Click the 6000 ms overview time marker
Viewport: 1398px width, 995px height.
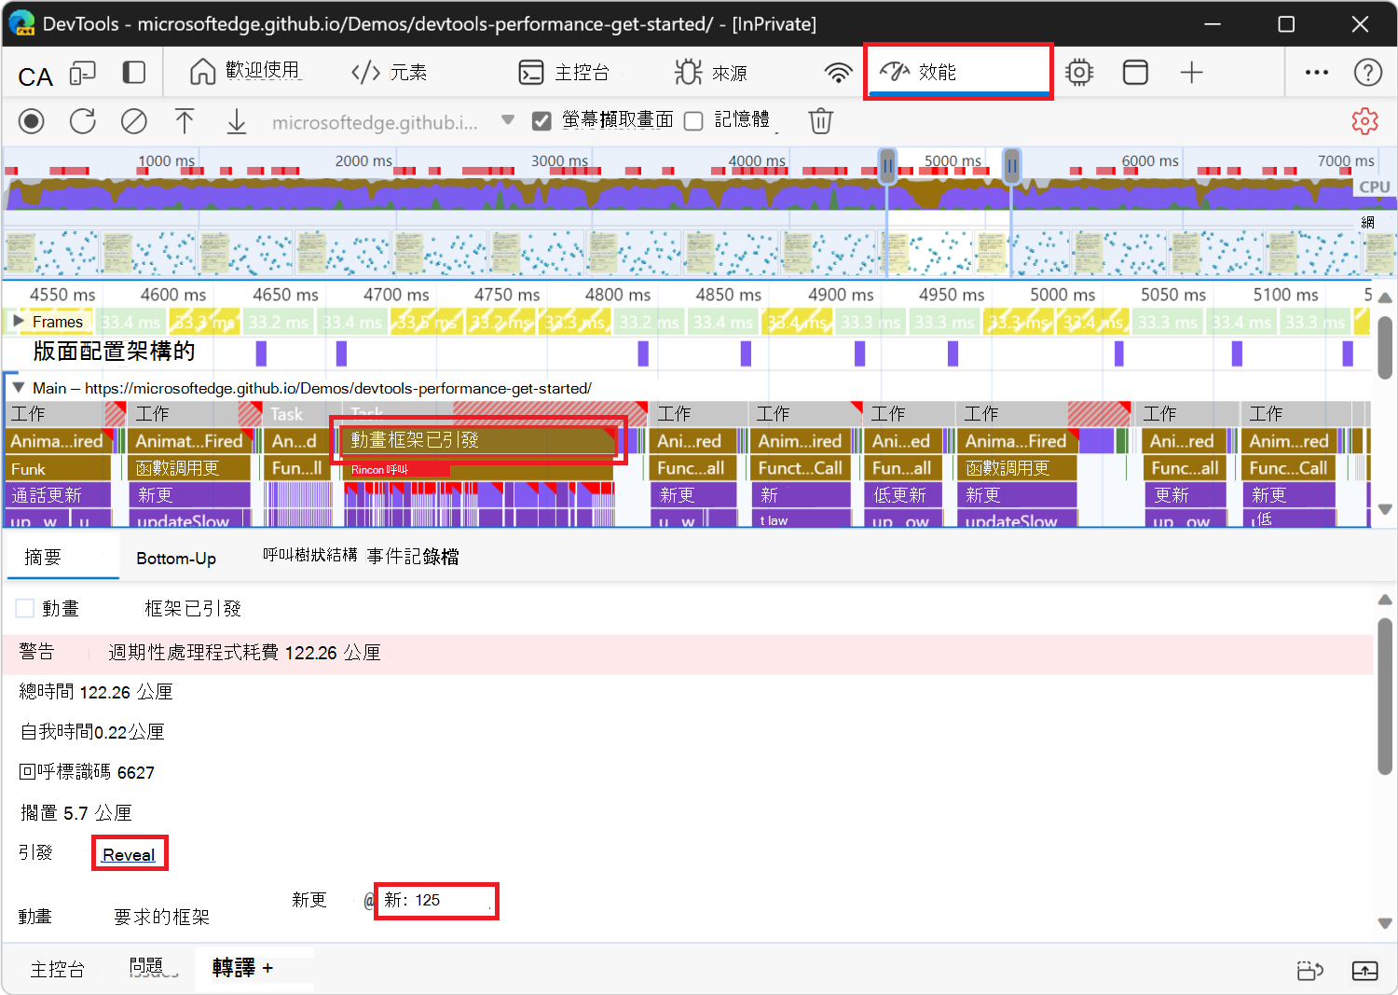[x=1150, y=160]
